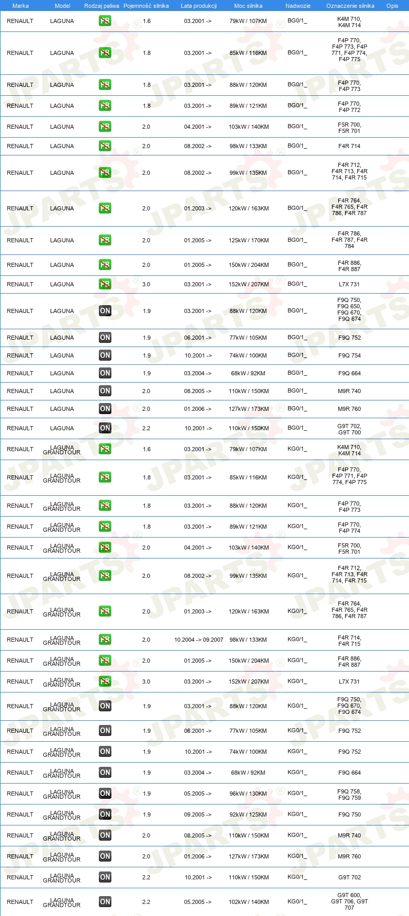Click the Nadwozie column header

coord(298,6)
